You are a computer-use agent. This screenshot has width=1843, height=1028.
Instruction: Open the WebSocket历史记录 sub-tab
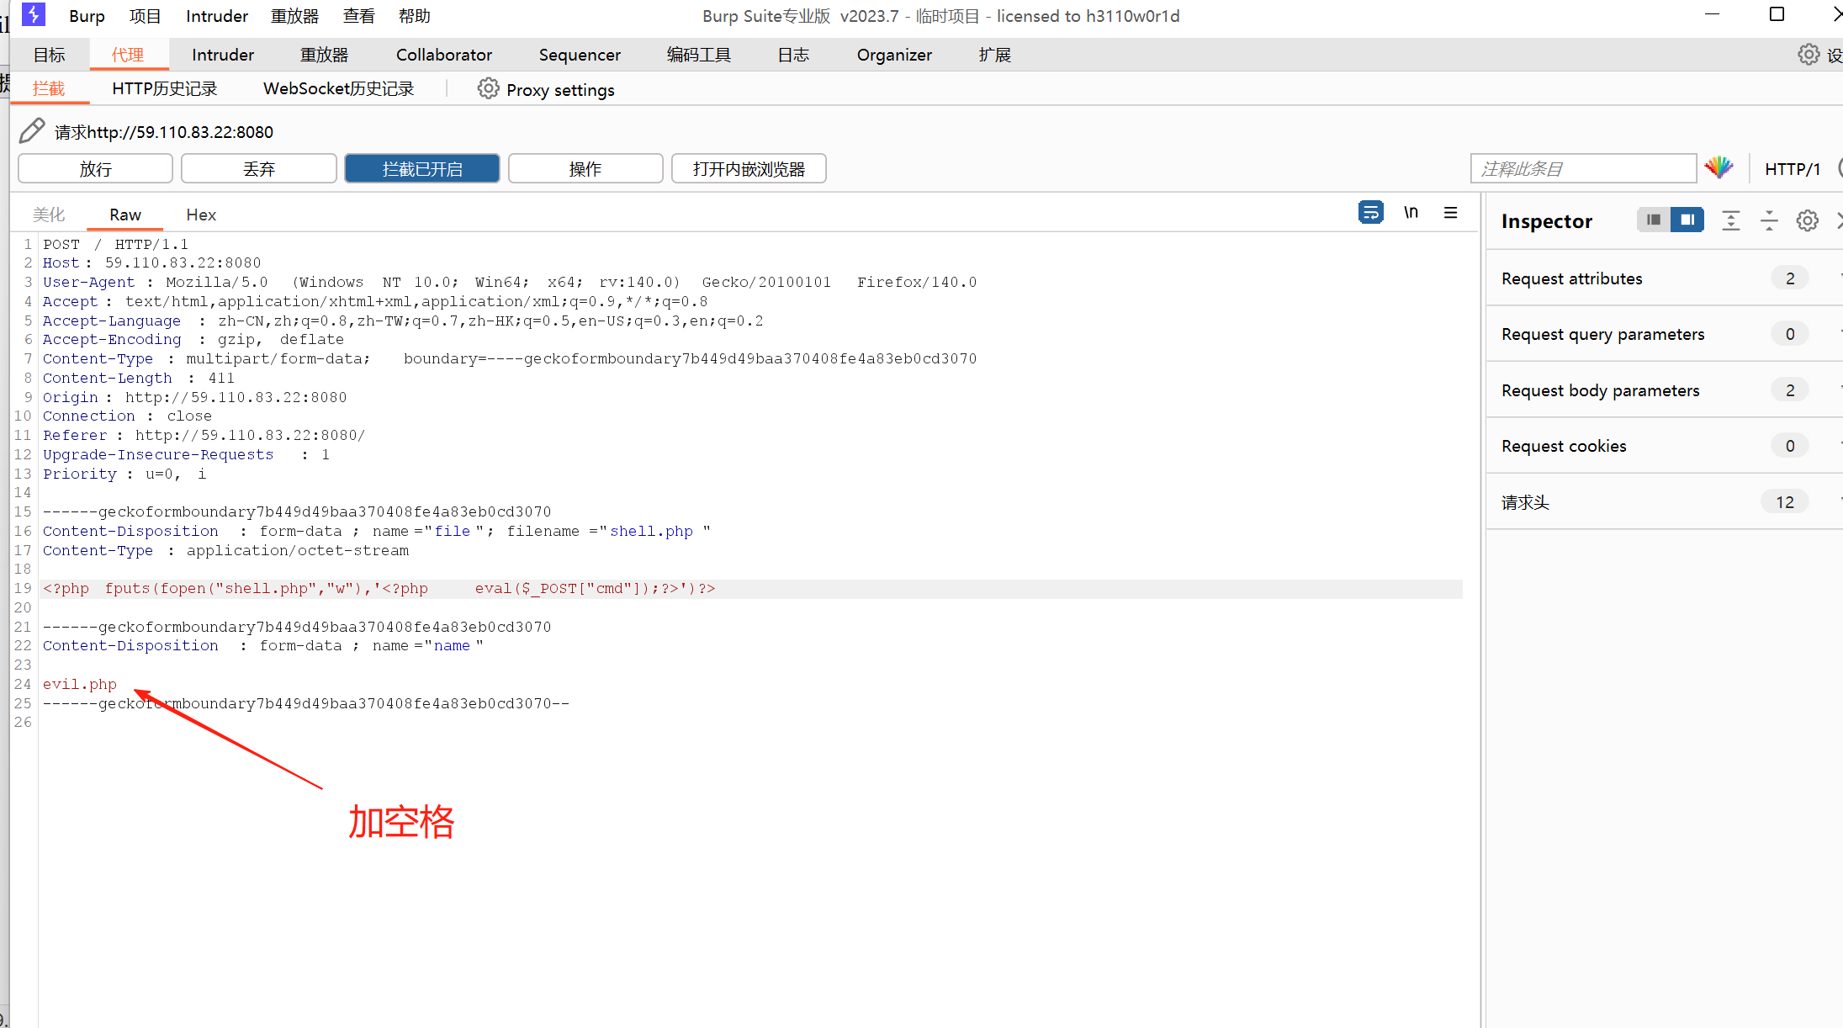(338, 88)
